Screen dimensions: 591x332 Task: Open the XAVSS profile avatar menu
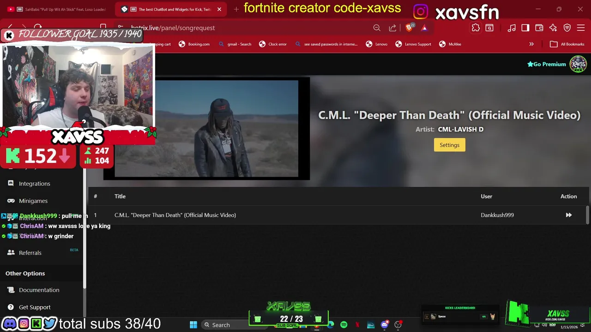click(x=578, y=64)
